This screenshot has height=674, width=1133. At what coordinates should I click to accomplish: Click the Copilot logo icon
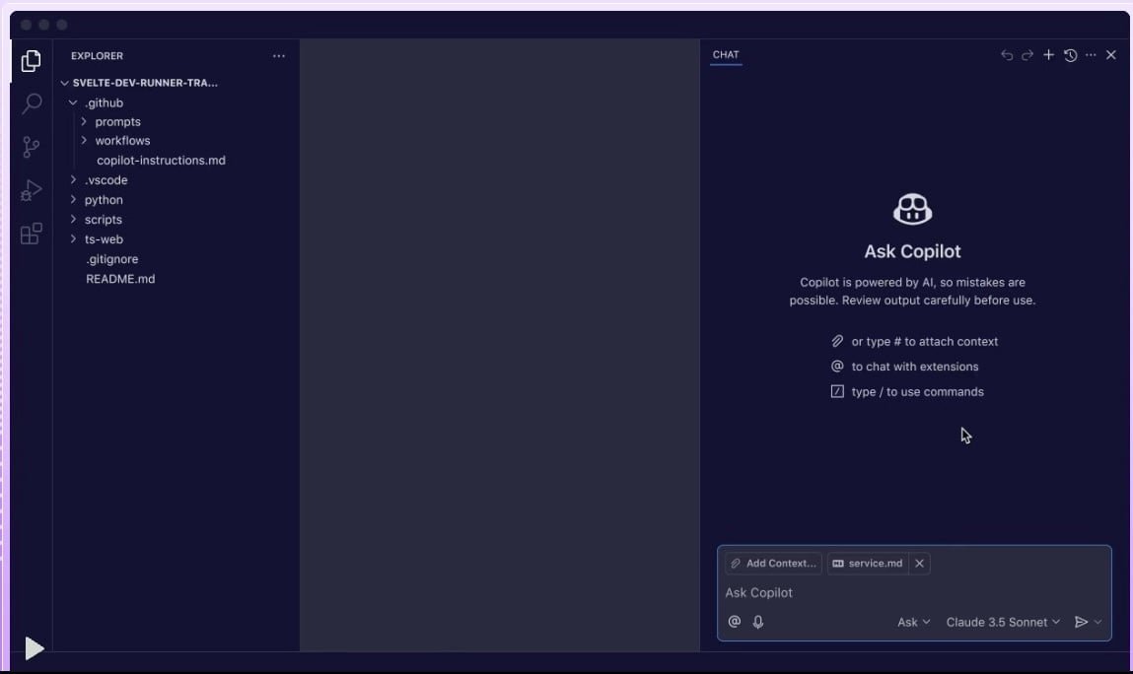click(913, 209)
